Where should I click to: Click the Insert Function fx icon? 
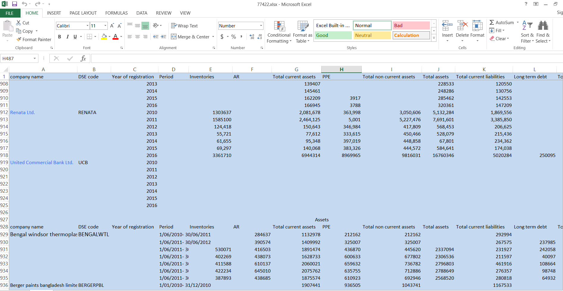pos(83,58)
